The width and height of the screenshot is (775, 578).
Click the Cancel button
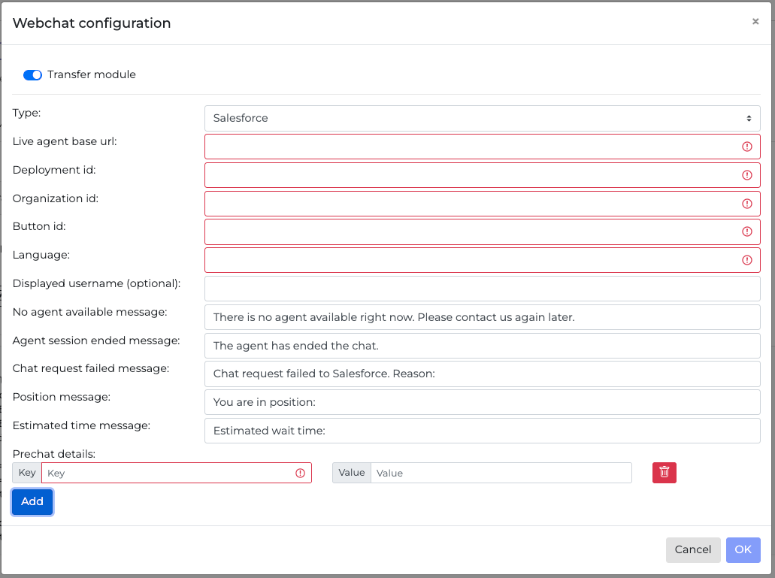coord(692,549)
